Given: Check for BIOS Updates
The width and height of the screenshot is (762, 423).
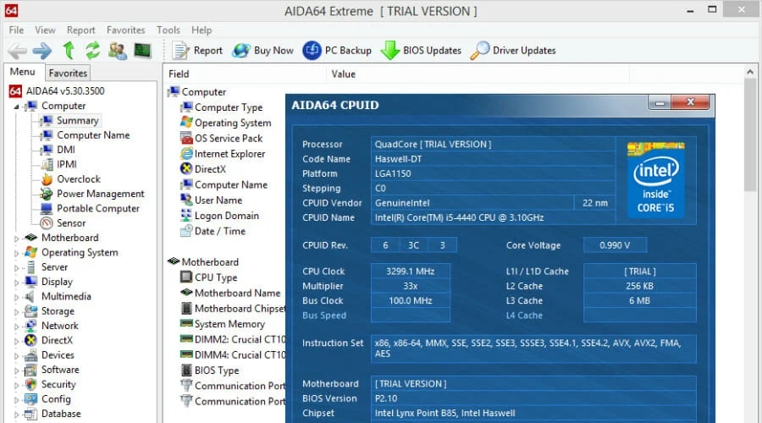Looking at the screenshot, I should [x=421, y=51].
